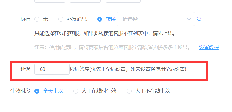Focus the 延迟 seconds field showing 60
The image size is (232, 112).
coord(52,69)
